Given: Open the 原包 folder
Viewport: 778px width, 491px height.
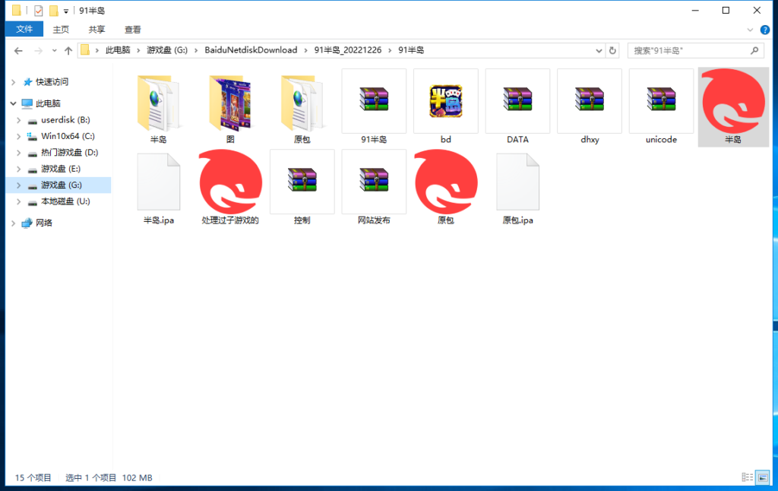Looking at the screenshot, I should coord(302,101).
